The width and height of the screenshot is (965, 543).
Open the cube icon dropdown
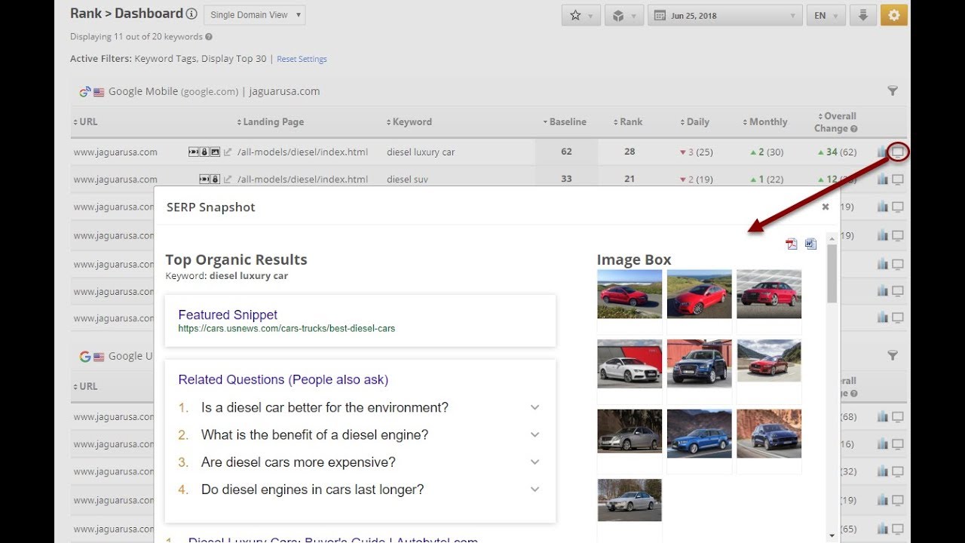(x=623, y=15)
